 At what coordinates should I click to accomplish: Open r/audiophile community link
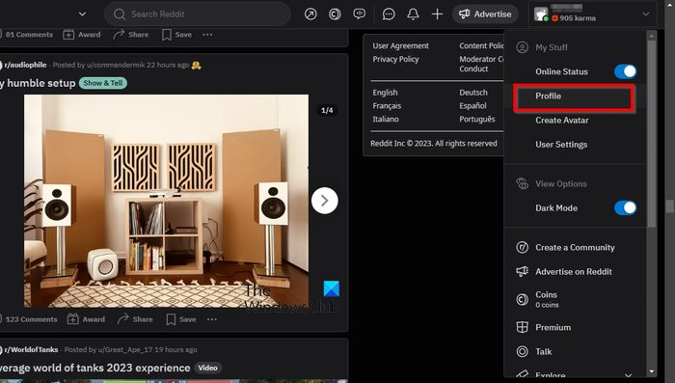click(25, 65)
